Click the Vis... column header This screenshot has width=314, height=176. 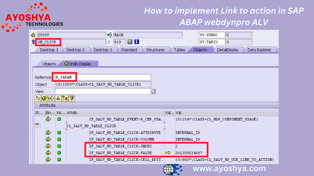tap(61, 113)
